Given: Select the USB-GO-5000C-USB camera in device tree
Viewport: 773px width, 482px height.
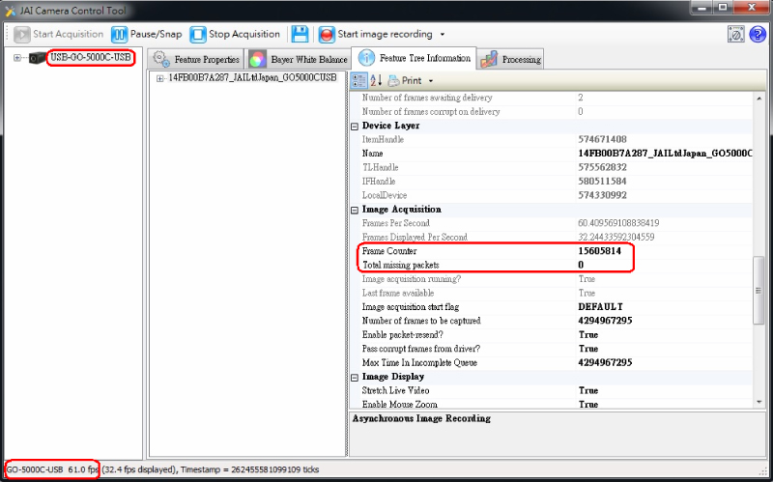Looking at the screenshot, I should (x=89, y=58).
